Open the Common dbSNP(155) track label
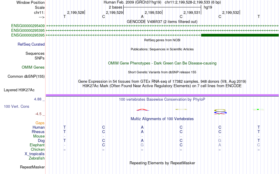Screen dimensions: 279x174 (x=26, y=76)
